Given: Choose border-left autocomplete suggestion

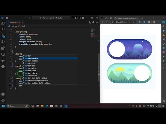Looking at the screenshot, I should click(50, 71).
